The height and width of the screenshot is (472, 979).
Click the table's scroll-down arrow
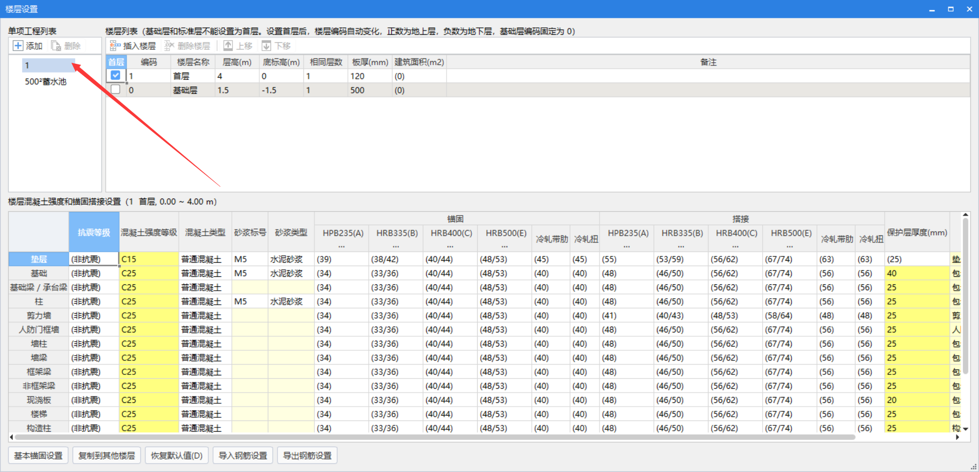[x=965, y=429]
